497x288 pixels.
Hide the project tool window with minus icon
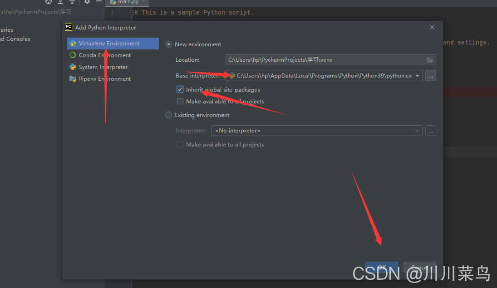point(99,1)
